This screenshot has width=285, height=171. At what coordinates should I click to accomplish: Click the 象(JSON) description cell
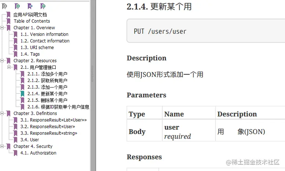(251, 131)
